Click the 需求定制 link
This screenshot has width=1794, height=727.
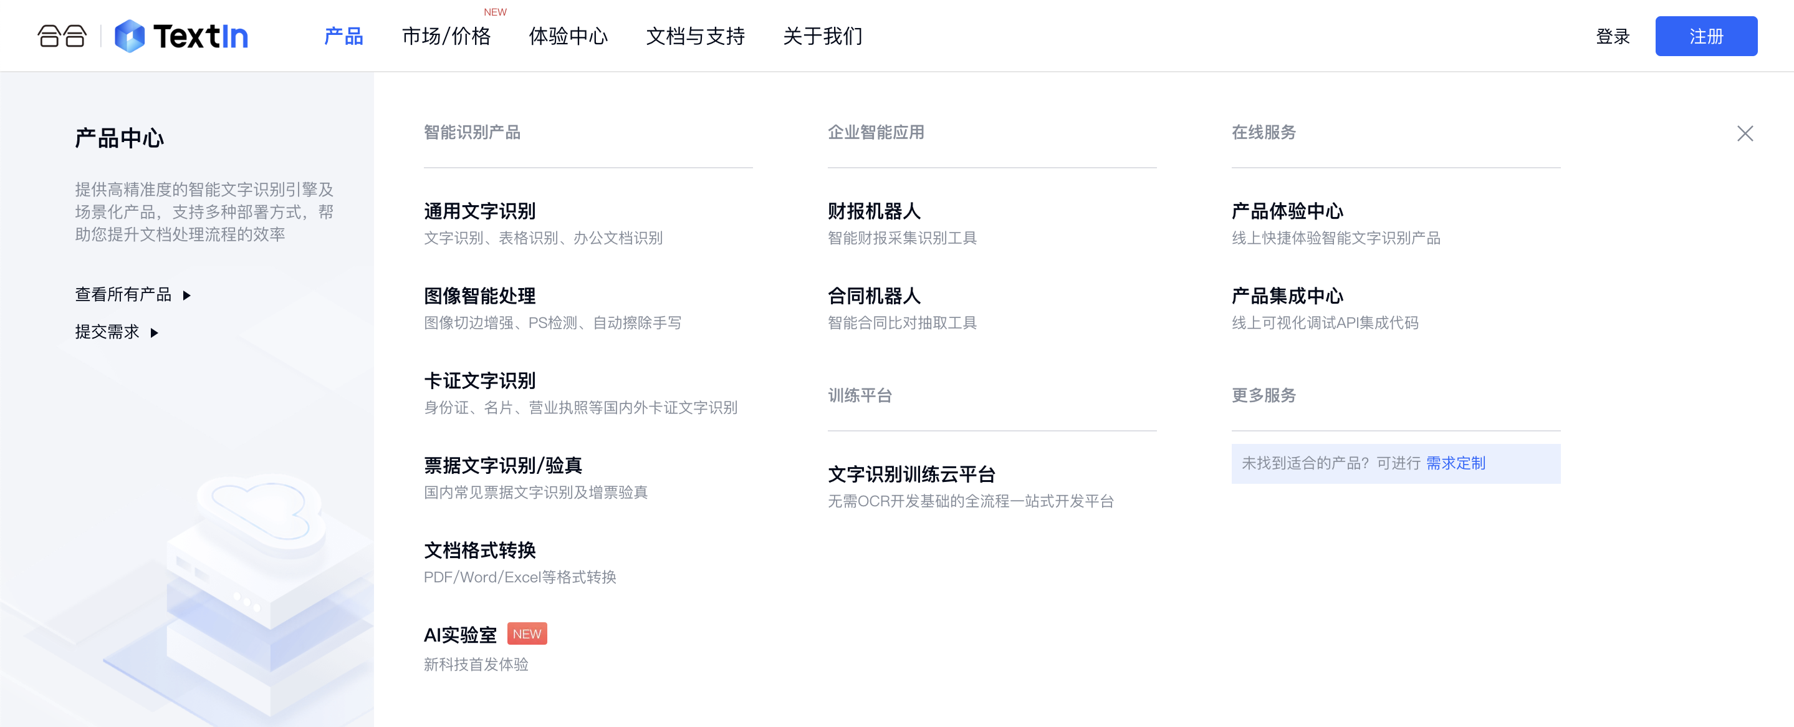(x=1455, y=463)
